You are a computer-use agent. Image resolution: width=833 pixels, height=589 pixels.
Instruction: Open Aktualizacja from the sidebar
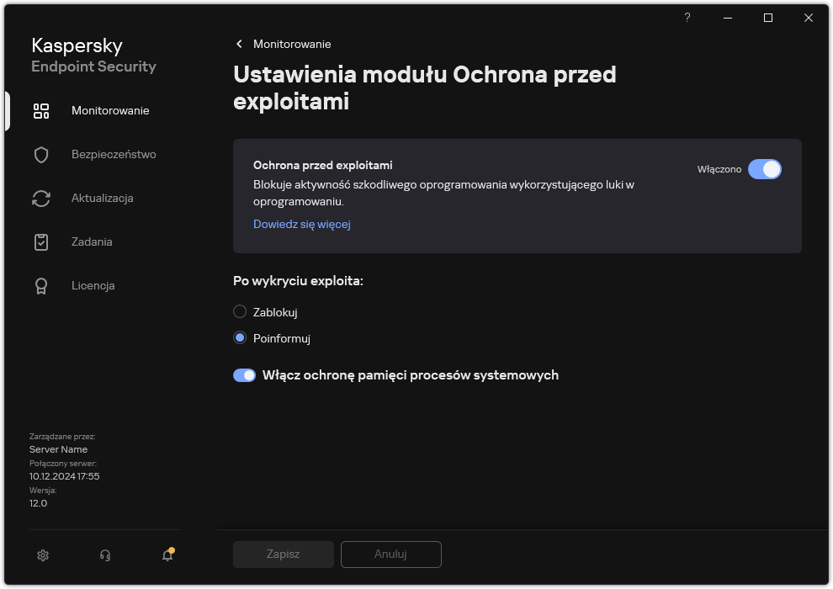(x=41, y=198)
